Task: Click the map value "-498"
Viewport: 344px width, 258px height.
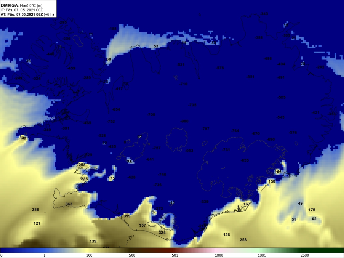Action: click(268, 58)
